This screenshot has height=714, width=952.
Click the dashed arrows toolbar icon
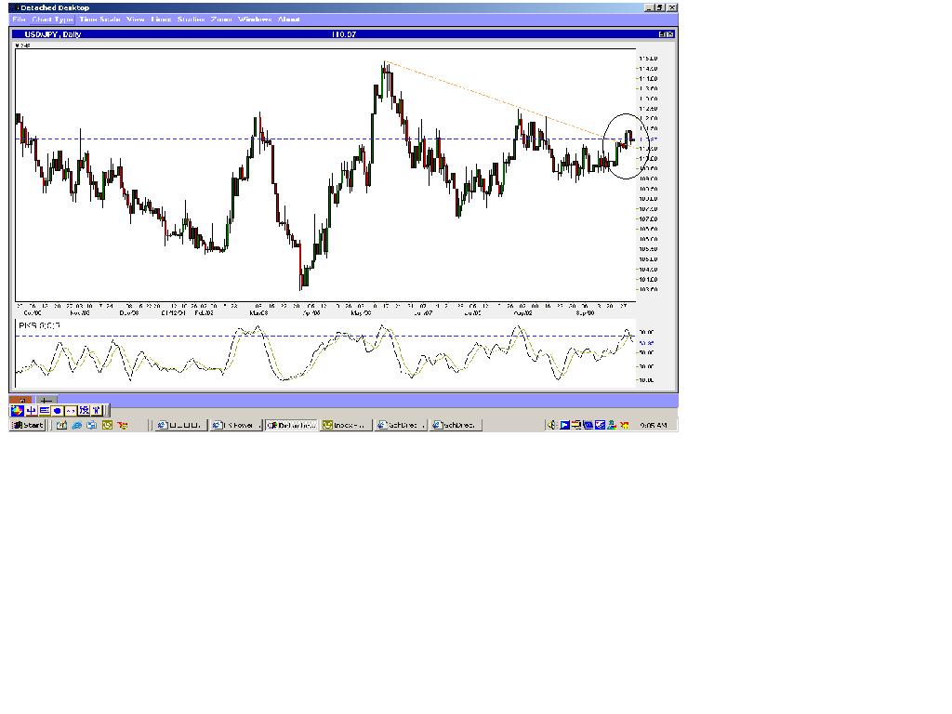(71, 410)
